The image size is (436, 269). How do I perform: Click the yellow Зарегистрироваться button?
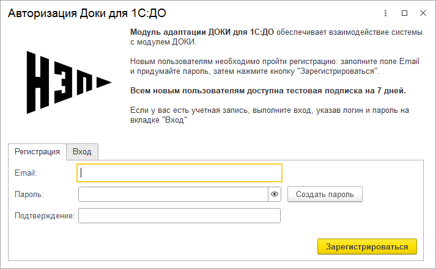(x=367, y=246)
